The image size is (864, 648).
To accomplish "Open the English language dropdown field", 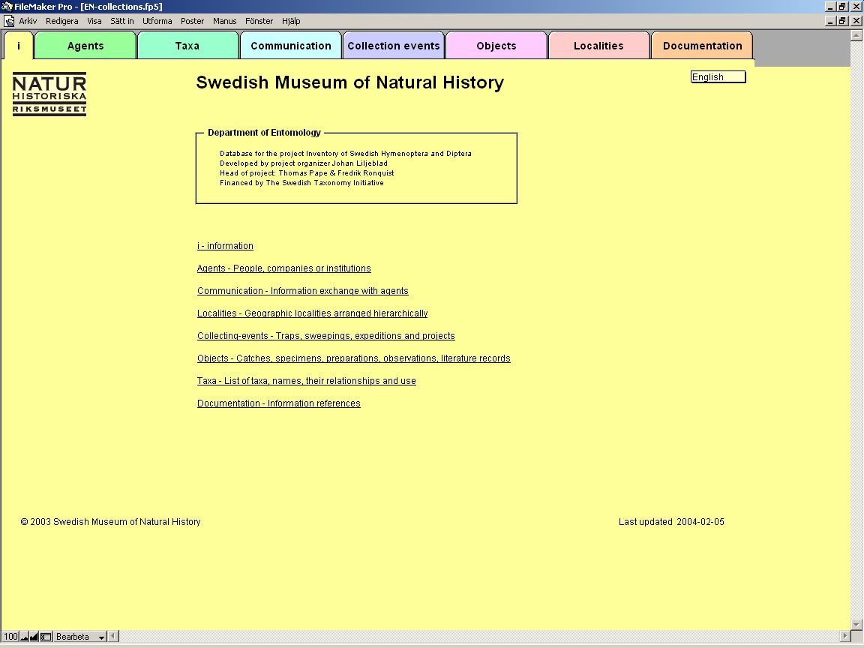I will 718,77.
